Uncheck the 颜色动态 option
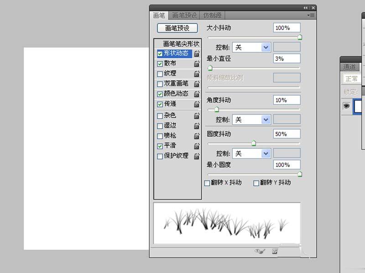This screenshot has height=273, width=365. tap(160, 94)
